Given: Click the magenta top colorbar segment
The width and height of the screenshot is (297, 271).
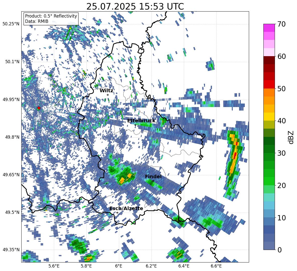Looking at the screenshot, I should [x=269, y=28].
